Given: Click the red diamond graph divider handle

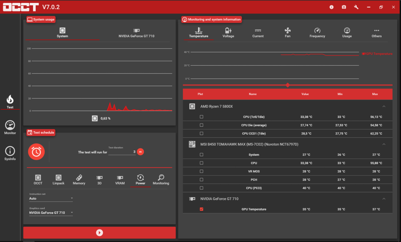Looking at the screenshot, I should (287, 85).
